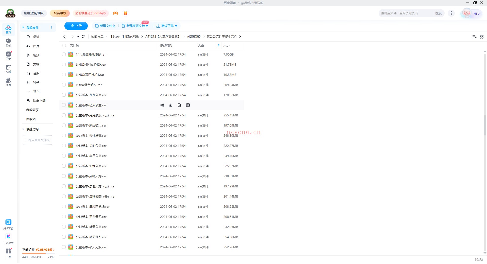This screenshot has width=487, height=264.
Task: Click the gift box icon in header
Action: click(x=126, y=13)
